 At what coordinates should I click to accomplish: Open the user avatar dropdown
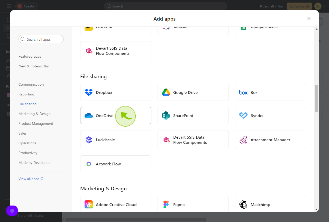coord(320,6)
